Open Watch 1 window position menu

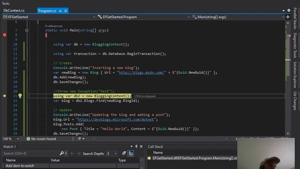(x=131, y=146)
